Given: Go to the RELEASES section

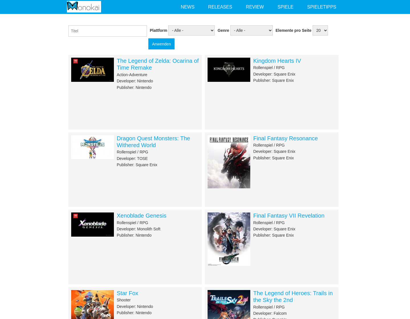Looking at the screenshot, I should point(220,7).
